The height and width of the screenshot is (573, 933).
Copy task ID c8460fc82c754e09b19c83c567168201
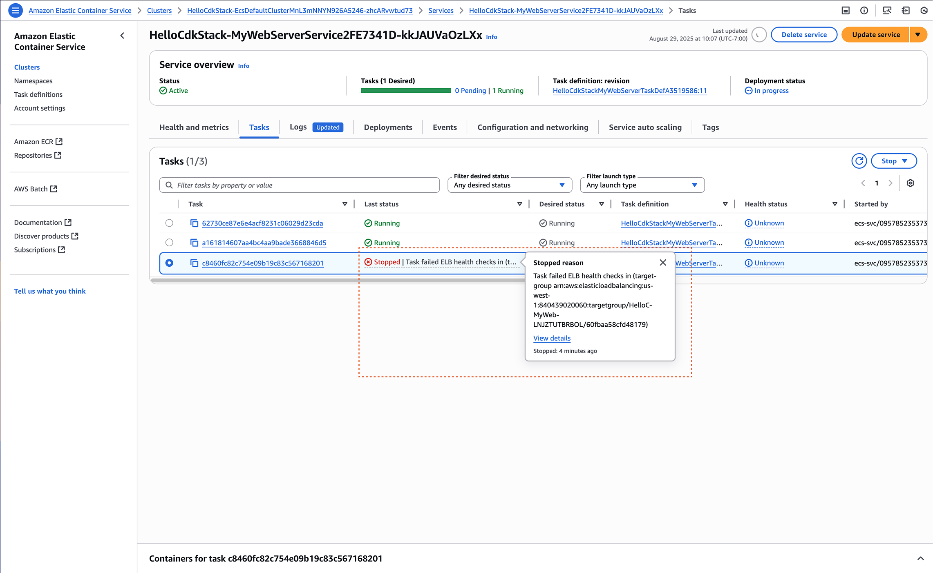coord(195,263)
